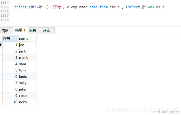The image size is (181, 115).
Task: Click the 'from' keyword in the query
Action: pos(104,7)
